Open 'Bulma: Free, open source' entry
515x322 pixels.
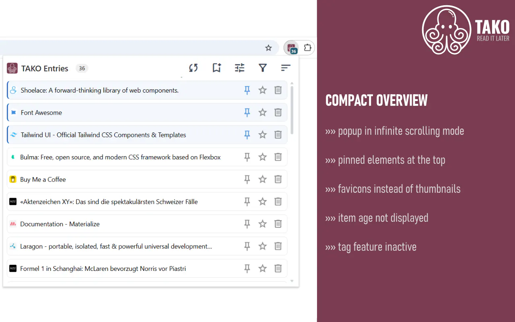tap(120, 157)
